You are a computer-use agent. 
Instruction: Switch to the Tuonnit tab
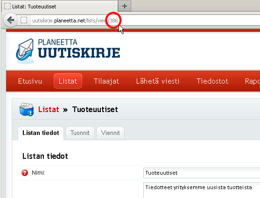pos(80,133)
